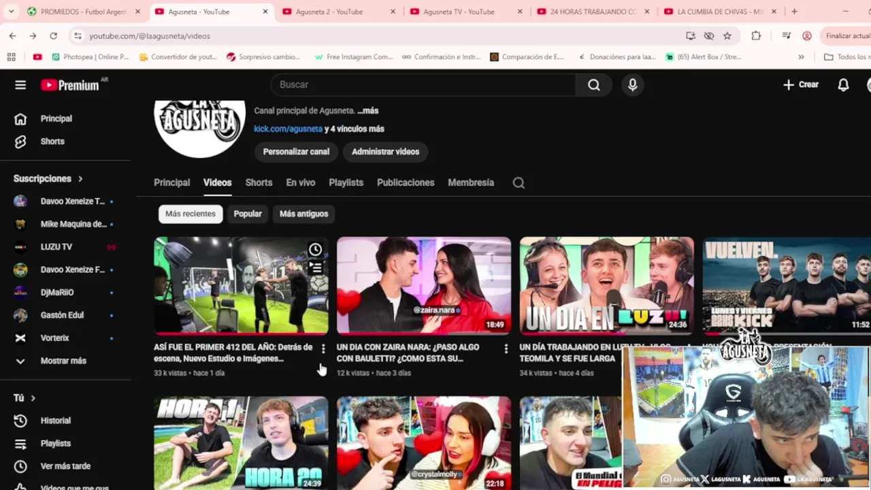Open Historial in the sidebar

(x=56, y=421)
